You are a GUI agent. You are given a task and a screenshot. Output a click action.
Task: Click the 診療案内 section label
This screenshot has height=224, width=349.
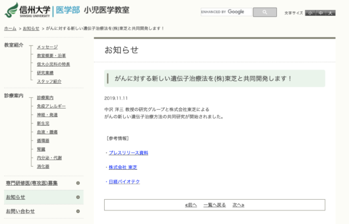14,95
